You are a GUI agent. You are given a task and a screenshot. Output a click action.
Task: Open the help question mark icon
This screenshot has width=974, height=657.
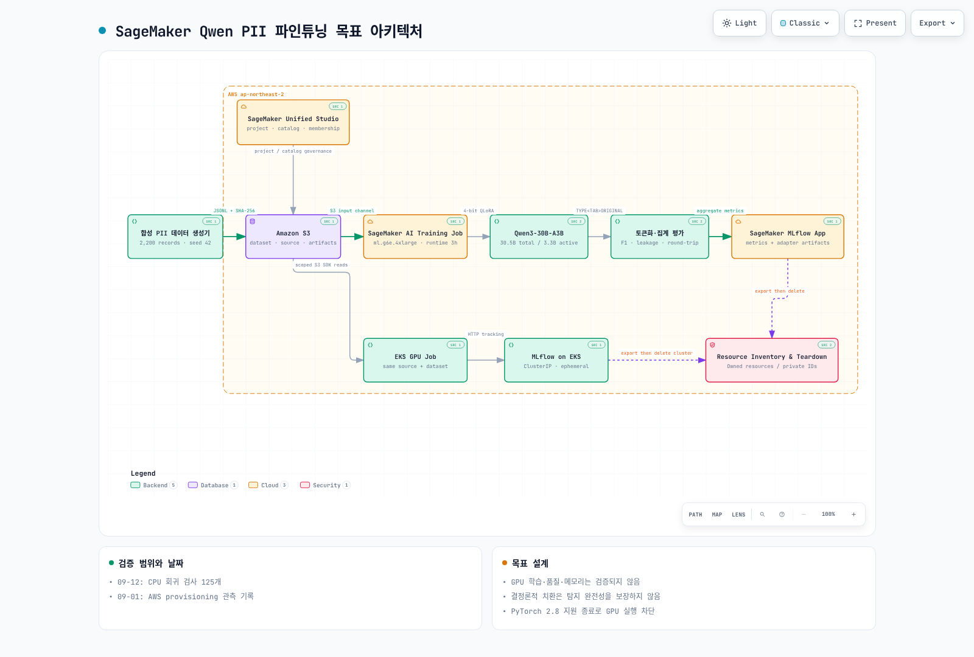click(x=782, y=515)
